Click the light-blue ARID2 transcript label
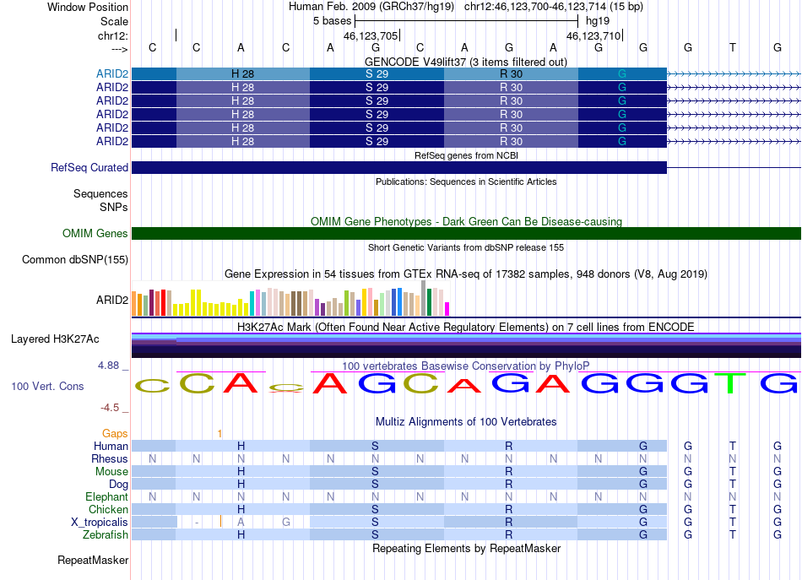 coord(112,73)
